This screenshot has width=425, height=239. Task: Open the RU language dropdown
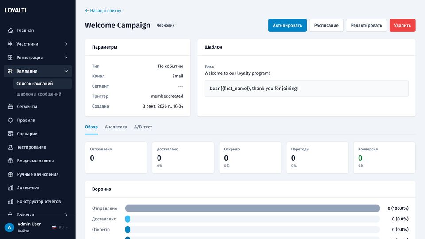pos(63,227)
